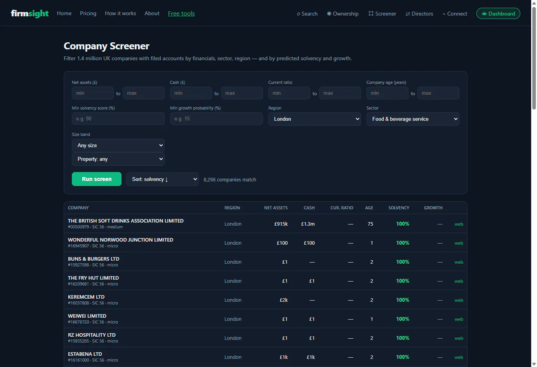Open the About page
Image resolution: width=537 pixels, height=367 pixels.
click(x=152, y=13)
